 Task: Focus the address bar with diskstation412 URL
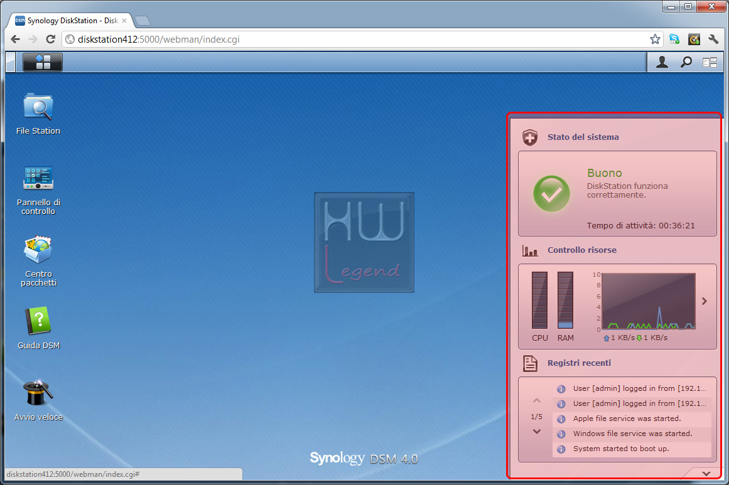(363, 40)
